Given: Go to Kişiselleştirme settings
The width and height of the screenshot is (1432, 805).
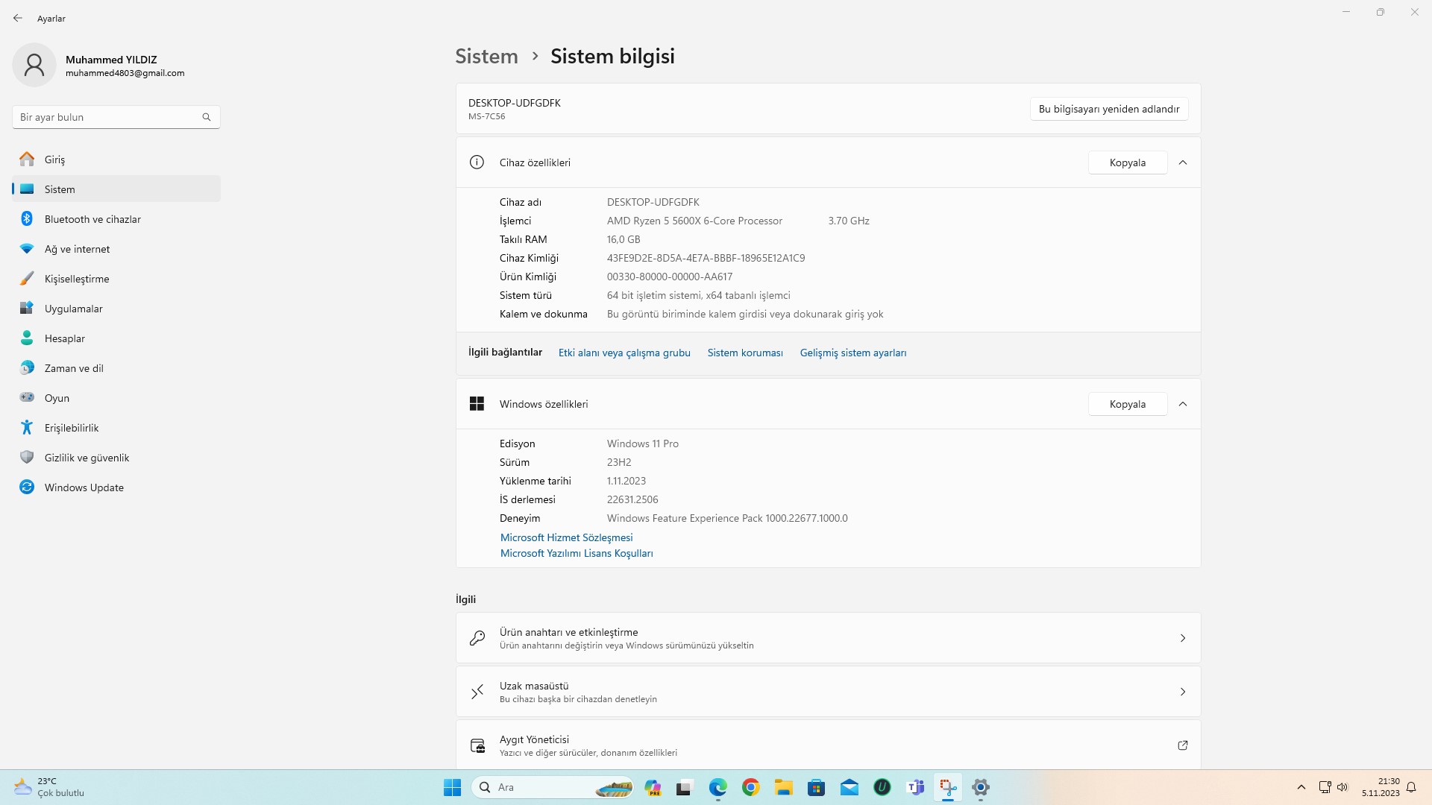Looking at the screenshot, I should [77, 279].
